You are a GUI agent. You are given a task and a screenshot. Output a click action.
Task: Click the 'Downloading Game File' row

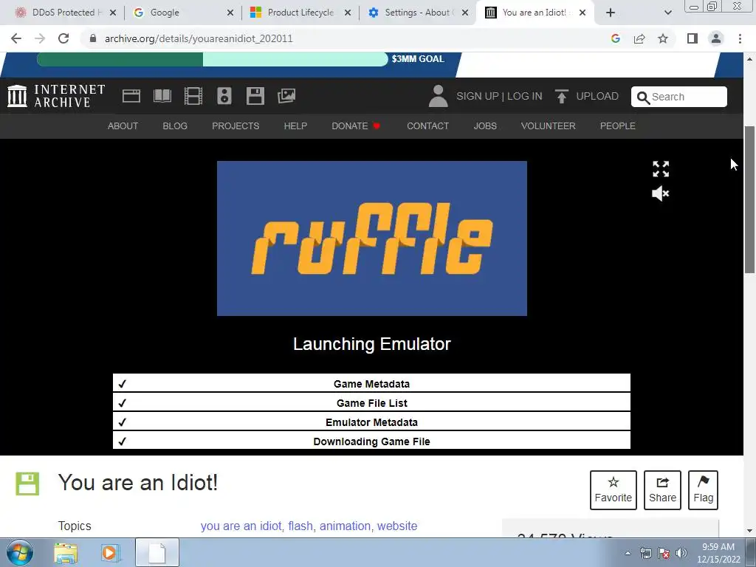pos(371,441)
